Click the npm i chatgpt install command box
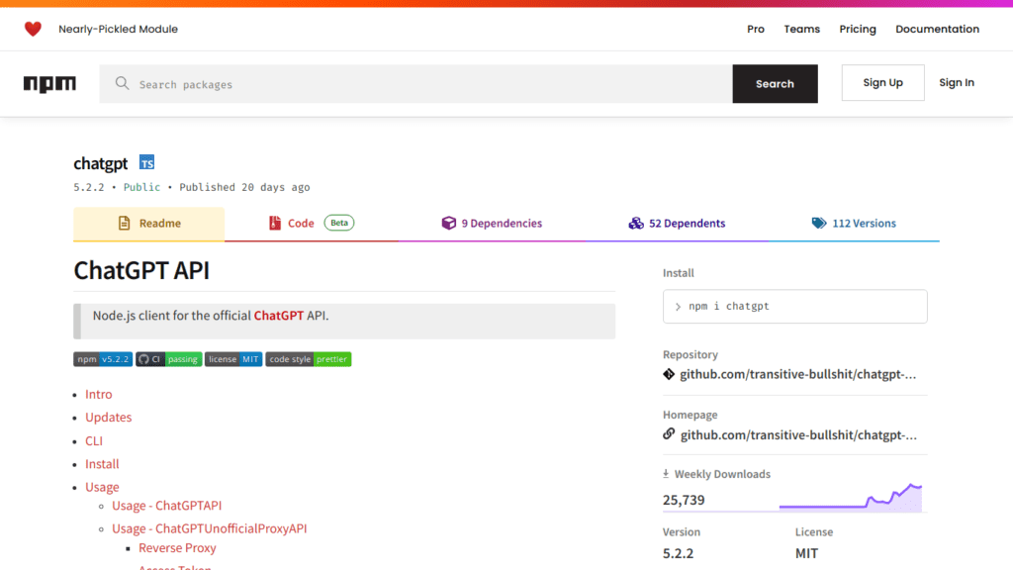1013x570 pixels. [x=794, y=306]
